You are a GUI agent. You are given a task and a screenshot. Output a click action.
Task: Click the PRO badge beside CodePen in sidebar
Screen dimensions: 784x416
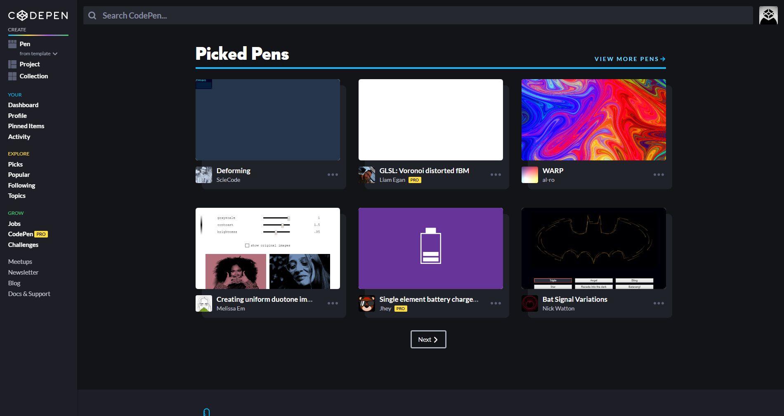[x=41, y=234]
